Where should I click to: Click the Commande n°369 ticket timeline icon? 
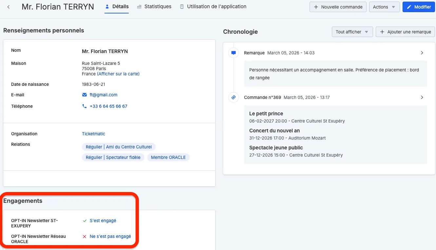[234, 97]
